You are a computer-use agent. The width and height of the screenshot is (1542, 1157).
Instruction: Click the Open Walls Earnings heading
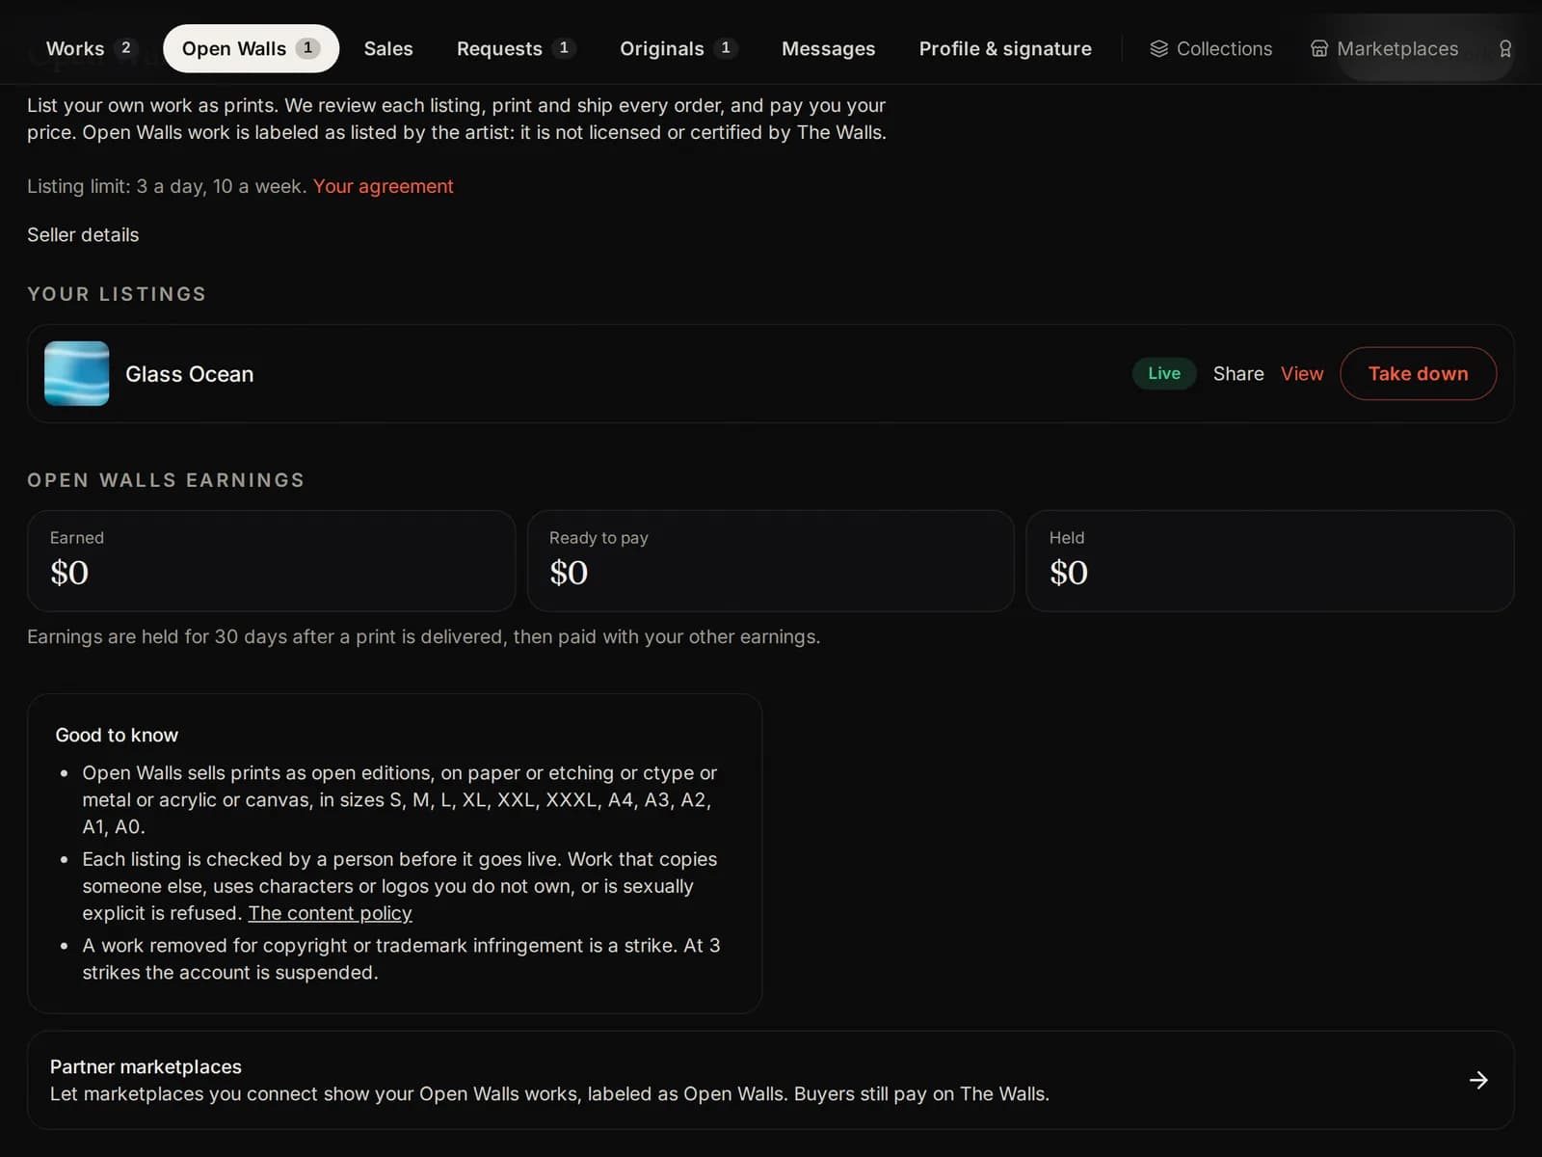click(166, 480)
